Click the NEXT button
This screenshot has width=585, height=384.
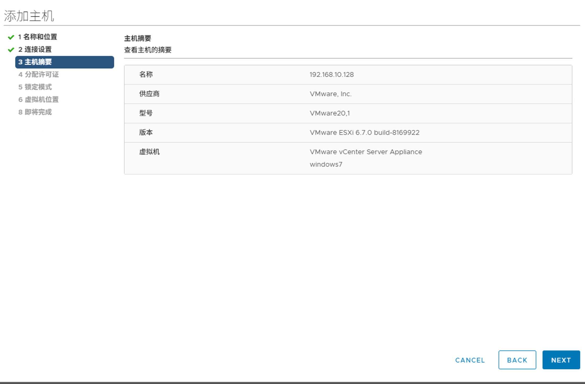point(561,360)
